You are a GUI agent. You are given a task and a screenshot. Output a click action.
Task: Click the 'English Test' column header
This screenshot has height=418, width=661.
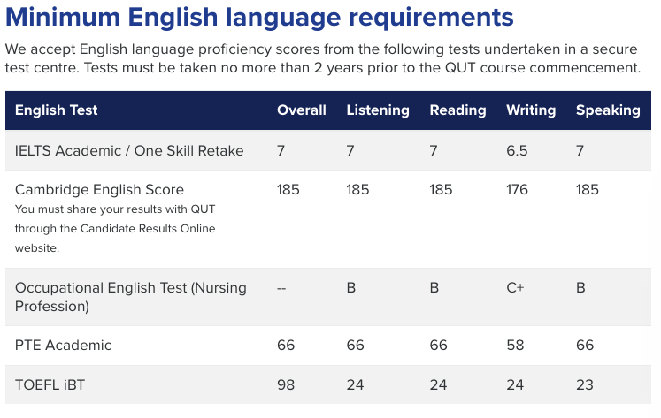[57, 110]
